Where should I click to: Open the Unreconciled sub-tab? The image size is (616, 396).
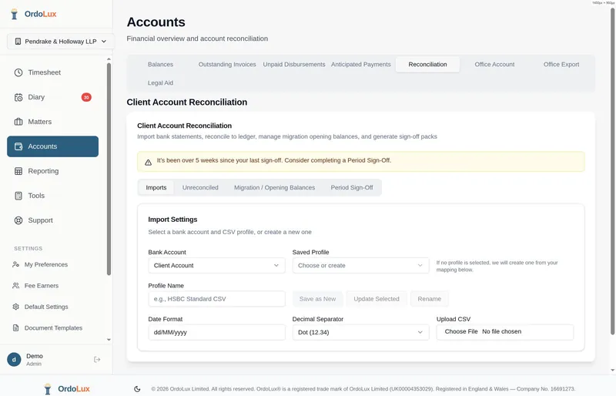pyautogui.click(x=200, y=187)
